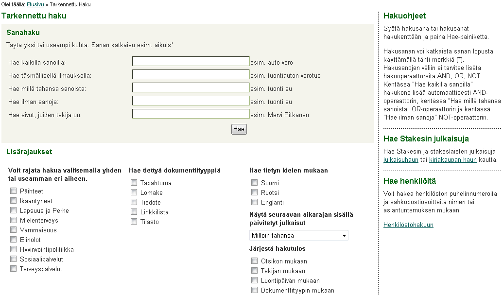The width and height of the screenshot is (503, 295).
Task: Tick the Luontipäivän mukaan checkbox
Action: point(254,280)
